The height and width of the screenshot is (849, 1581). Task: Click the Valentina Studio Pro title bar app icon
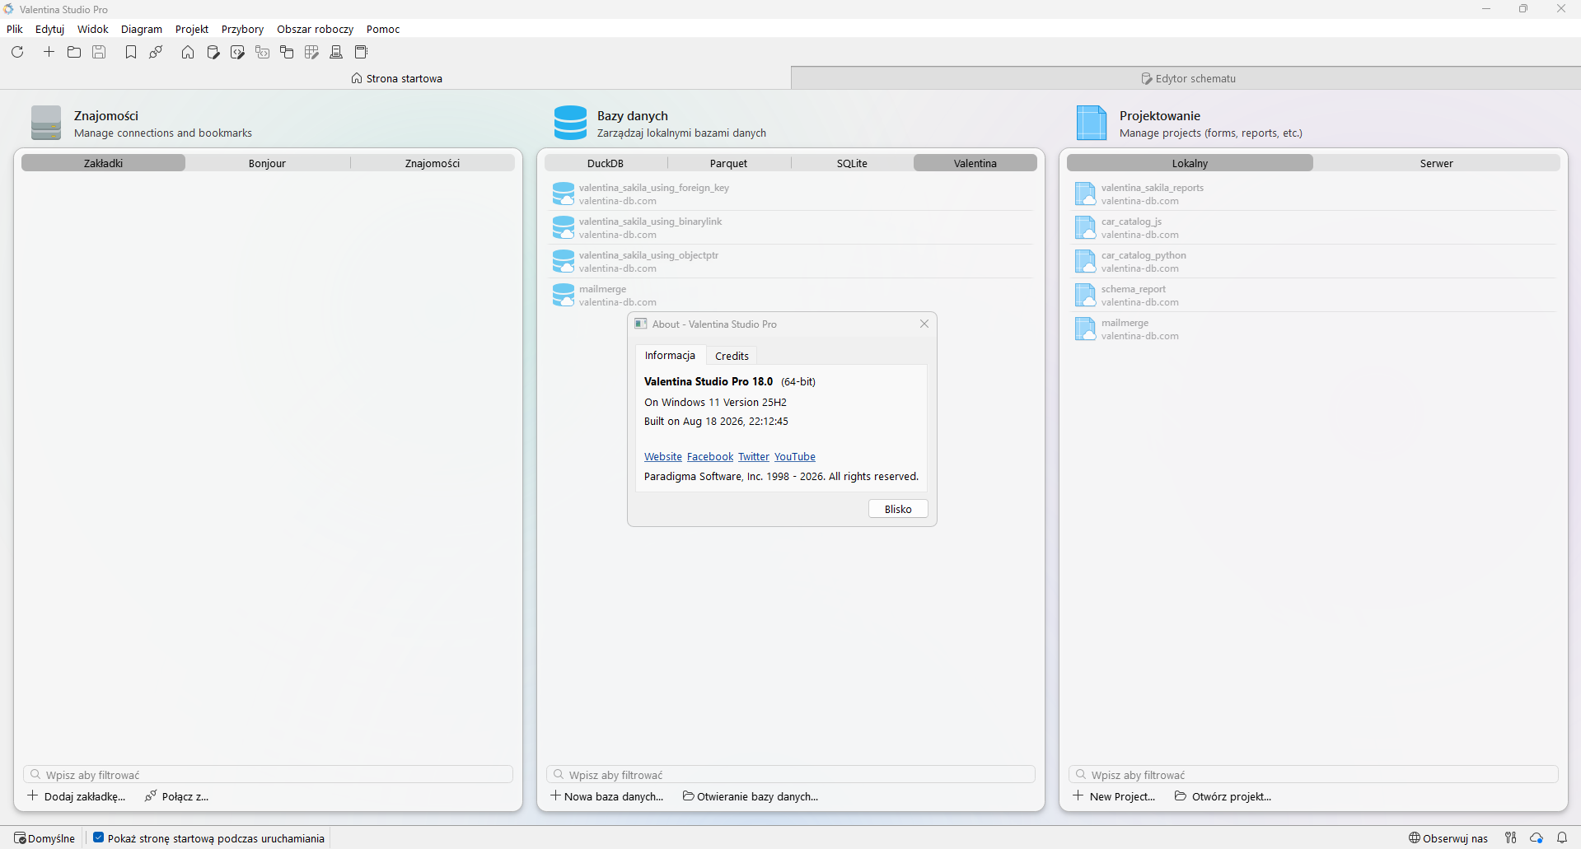[x=8, y=9]
